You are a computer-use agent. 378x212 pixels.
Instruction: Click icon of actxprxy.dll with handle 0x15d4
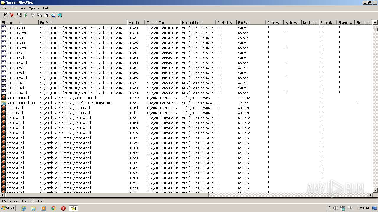click(x=4, y=108)
